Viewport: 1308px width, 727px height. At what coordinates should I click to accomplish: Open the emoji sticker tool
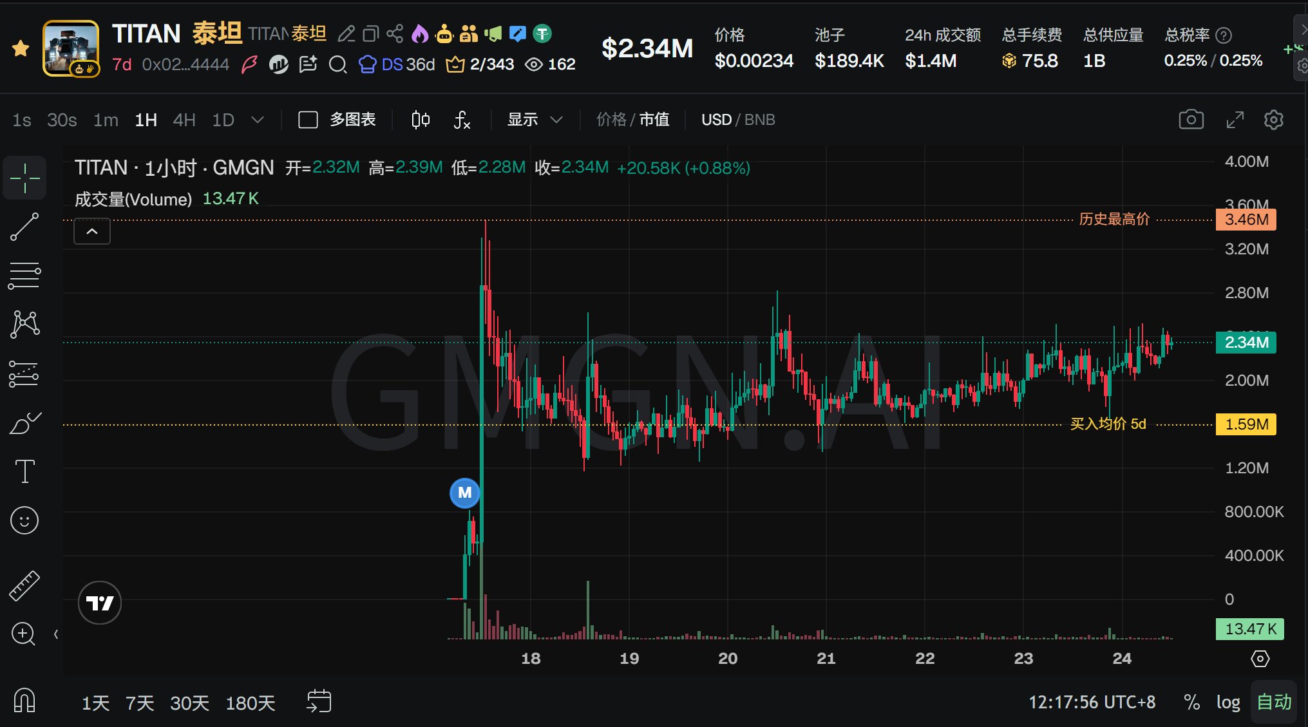click(x=24, y=520)
